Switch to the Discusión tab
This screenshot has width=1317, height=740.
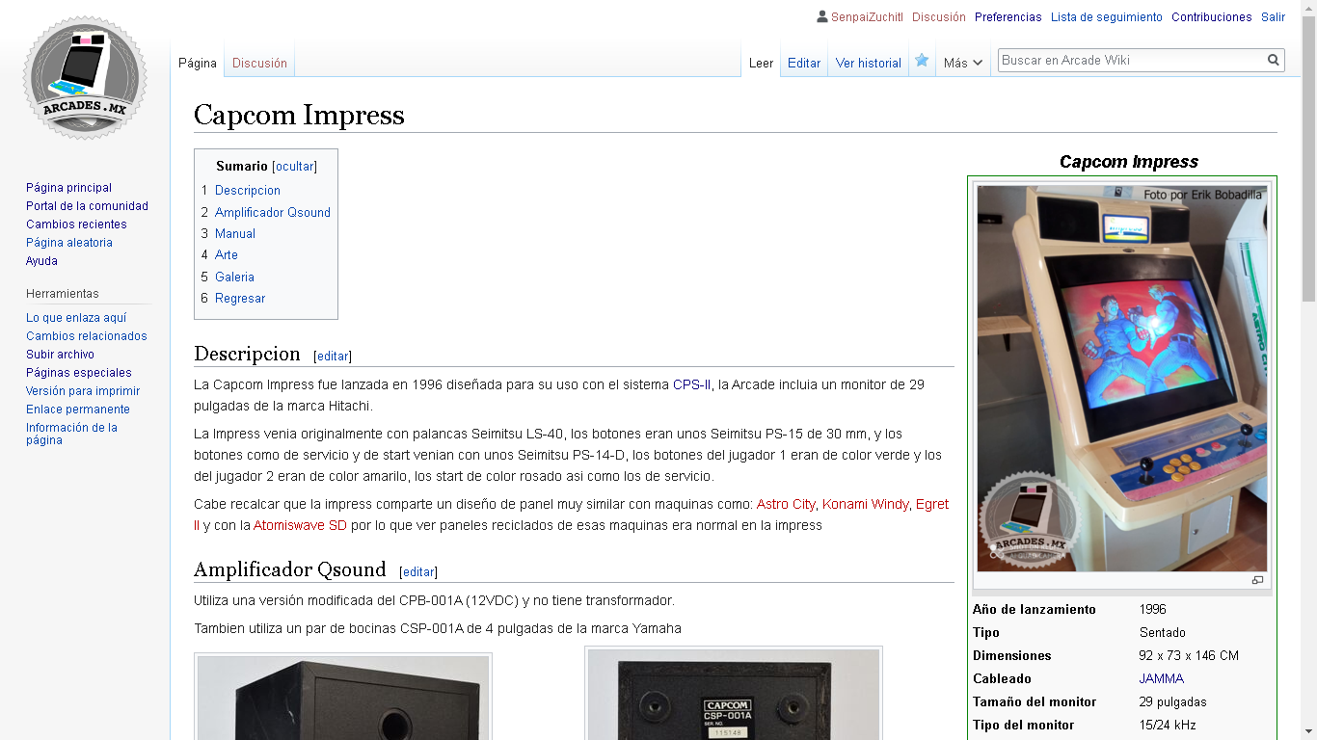point(259,63)
